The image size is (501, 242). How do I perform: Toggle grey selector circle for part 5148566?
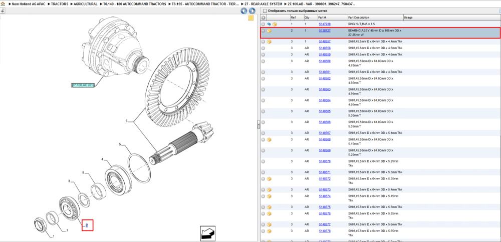[264, 122]
